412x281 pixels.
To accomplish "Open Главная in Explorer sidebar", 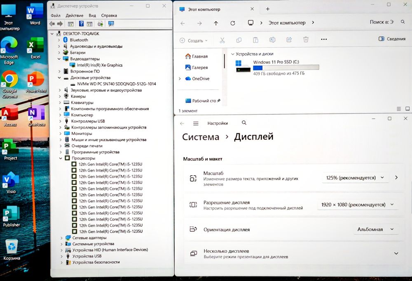I will click(x=196, y=56).
